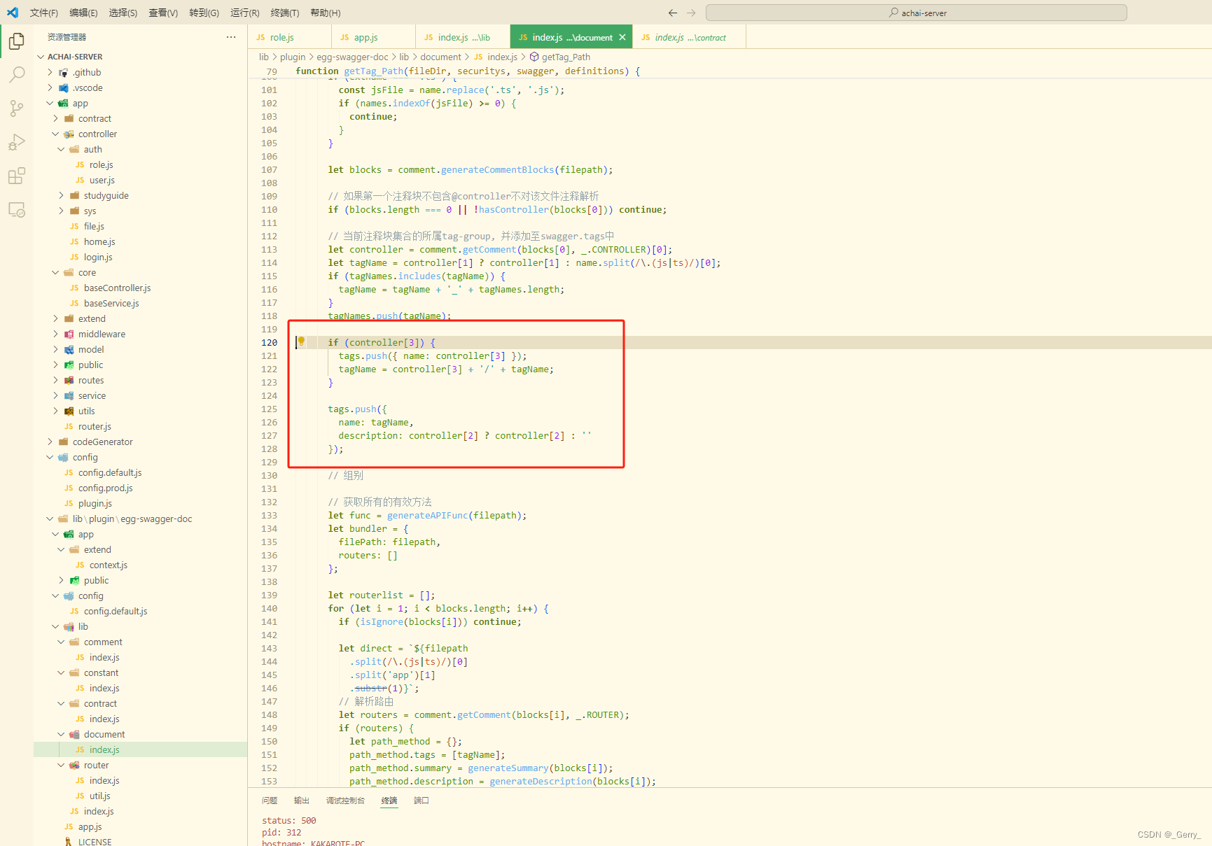Expand the middleware folder
This screenshot has width=1212, height=846.
(140, 334)
